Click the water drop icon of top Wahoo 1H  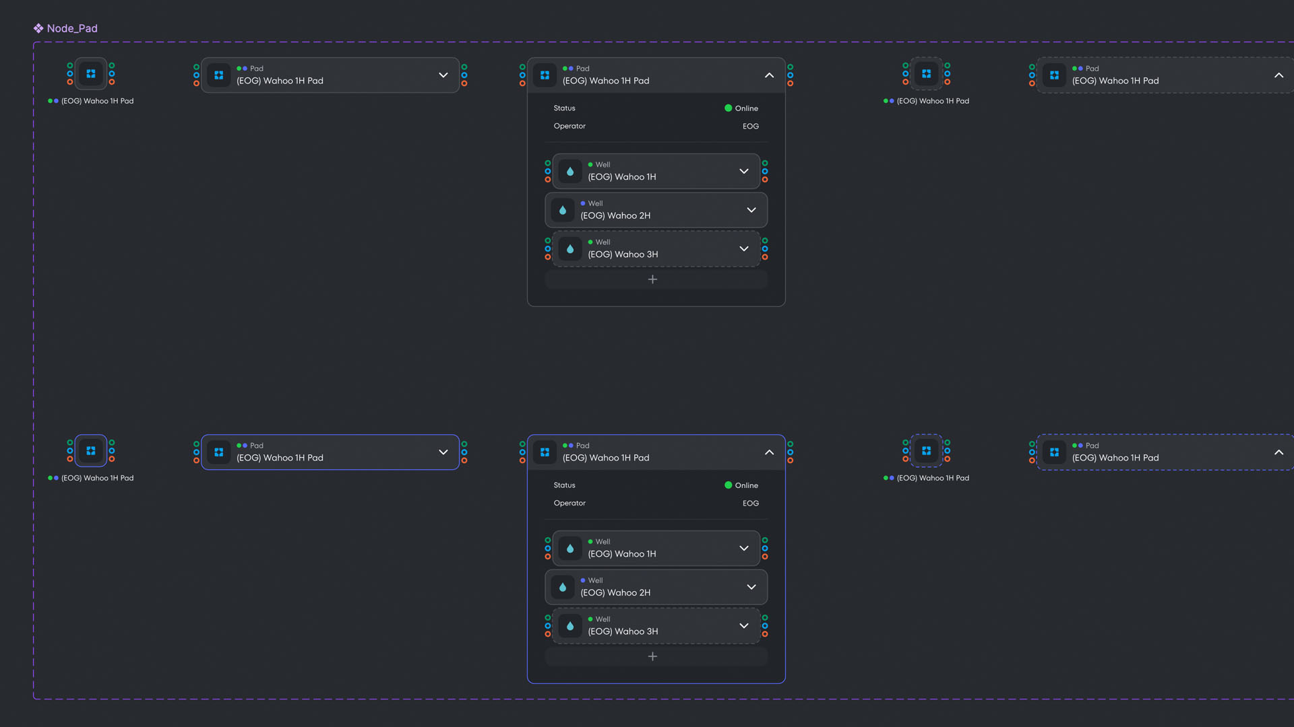(570, 172)
